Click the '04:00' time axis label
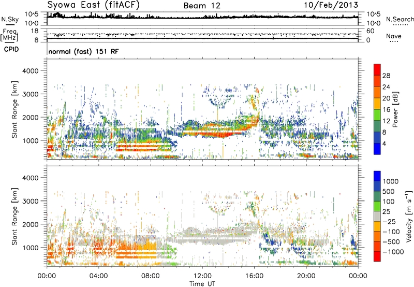Image resolution: width=414 pixels, height=287 pixels. coord(99,276)
